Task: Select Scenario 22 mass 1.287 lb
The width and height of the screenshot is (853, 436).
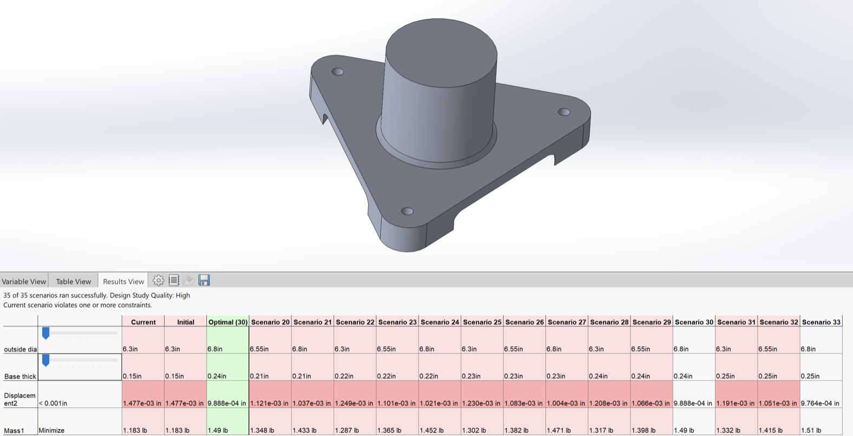Action: (x=355, y=421)
